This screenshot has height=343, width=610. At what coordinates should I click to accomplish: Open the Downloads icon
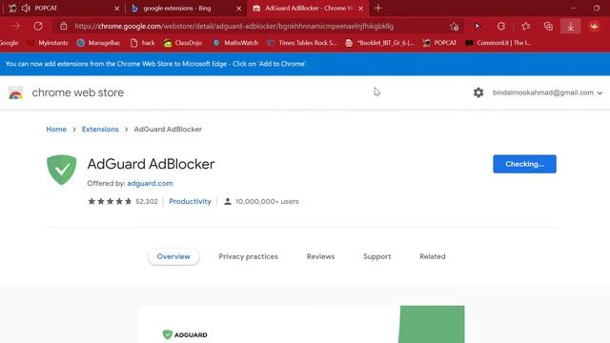pos(570,26)
